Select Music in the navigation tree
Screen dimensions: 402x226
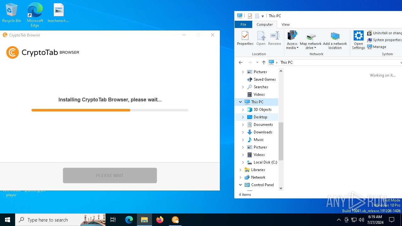point(258,140)
